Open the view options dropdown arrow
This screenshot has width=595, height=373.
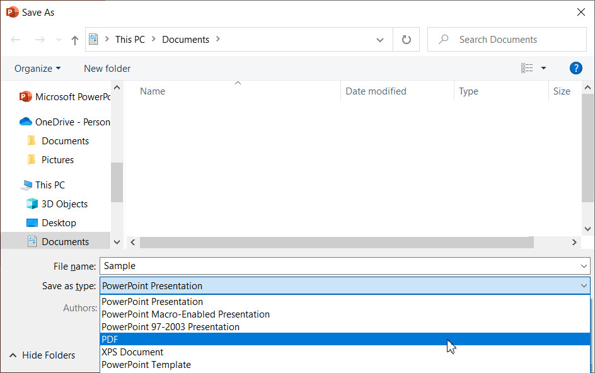point(543,68)
